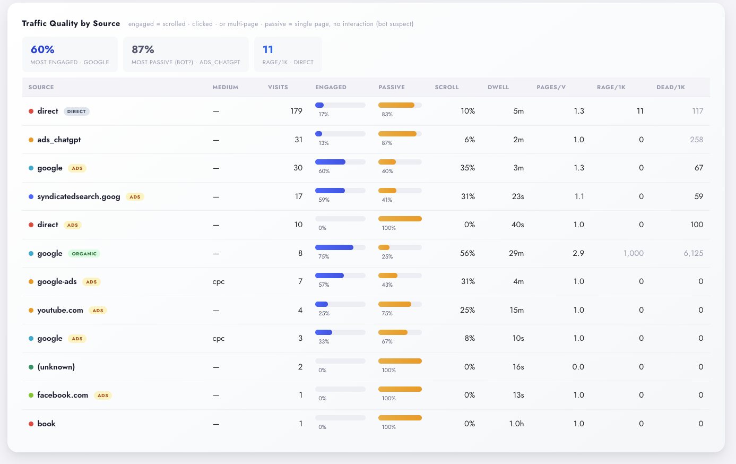Sort by the MEDIUM column header
The height and width of the screenshot is (464, 736).
click(226, 87)
